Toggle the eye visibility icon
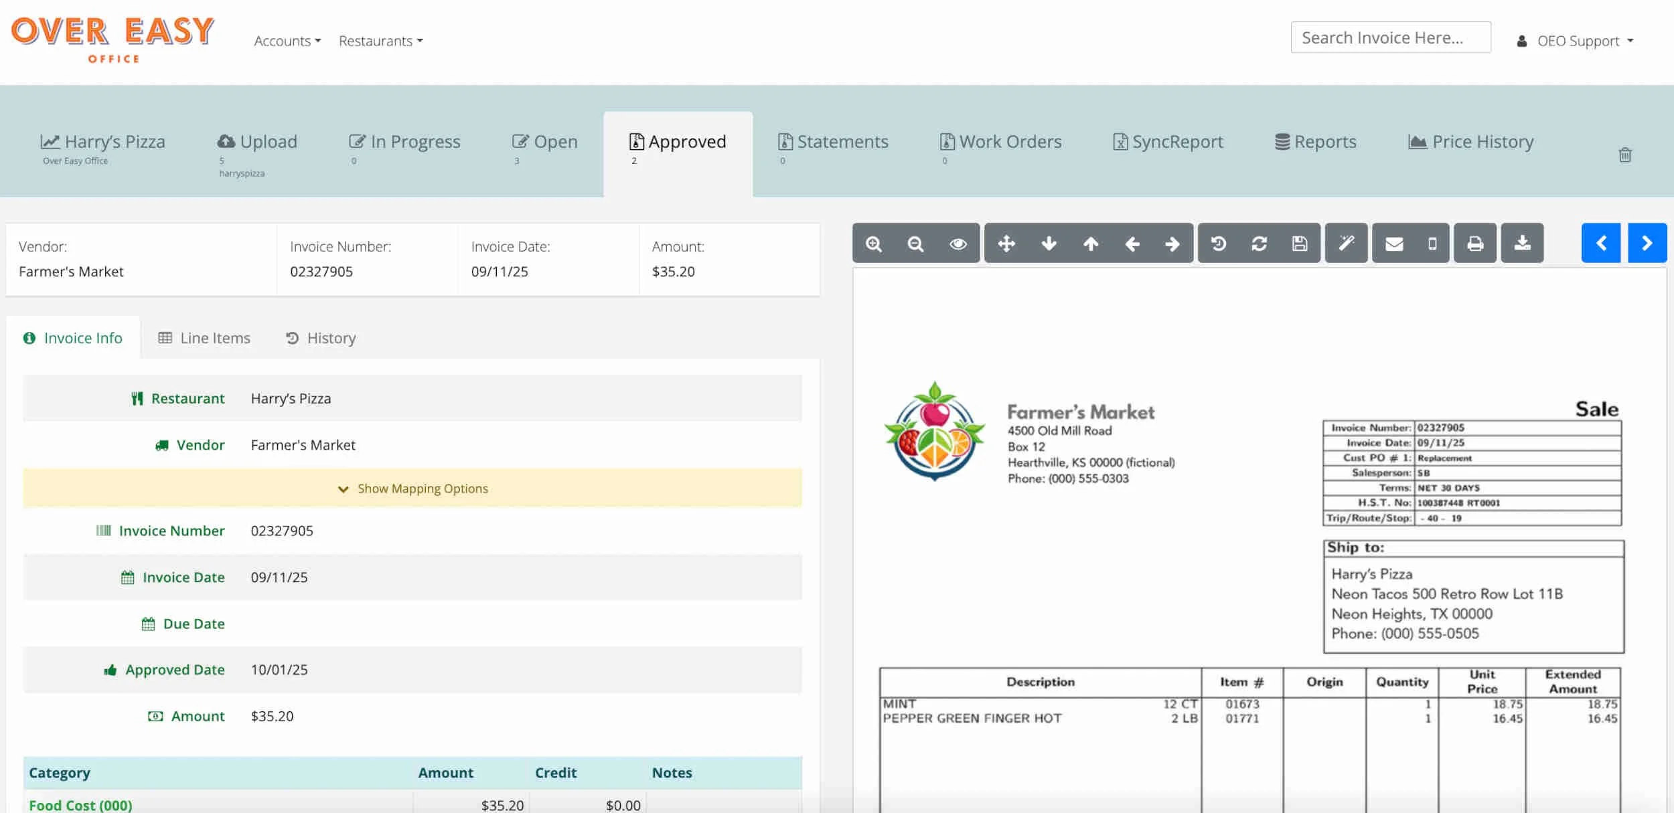Viewport: 1674px width, 813px height. point(958,244)
